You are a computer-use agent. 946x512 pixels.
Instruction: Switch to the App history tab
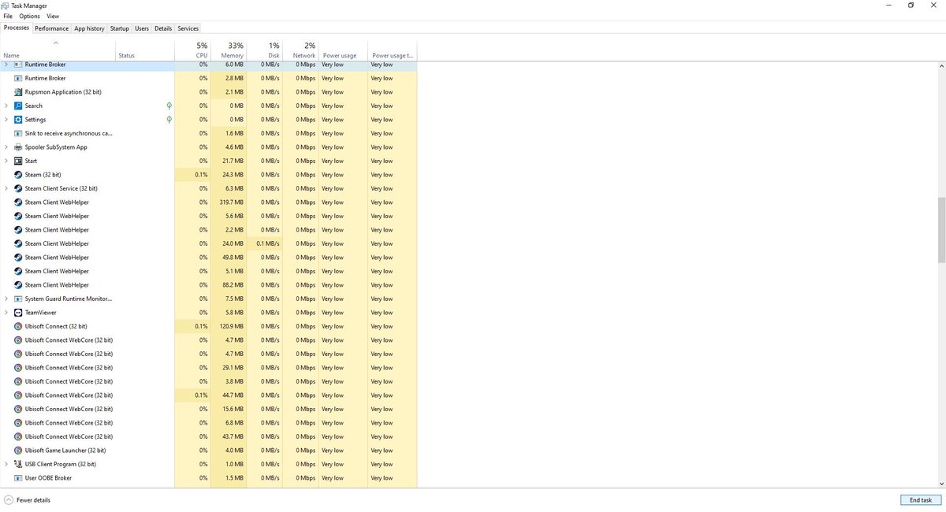point(89,28)
